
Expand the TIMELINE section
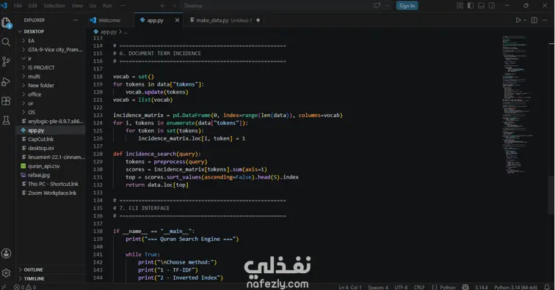pyautogui.click(x=34, y=278)
